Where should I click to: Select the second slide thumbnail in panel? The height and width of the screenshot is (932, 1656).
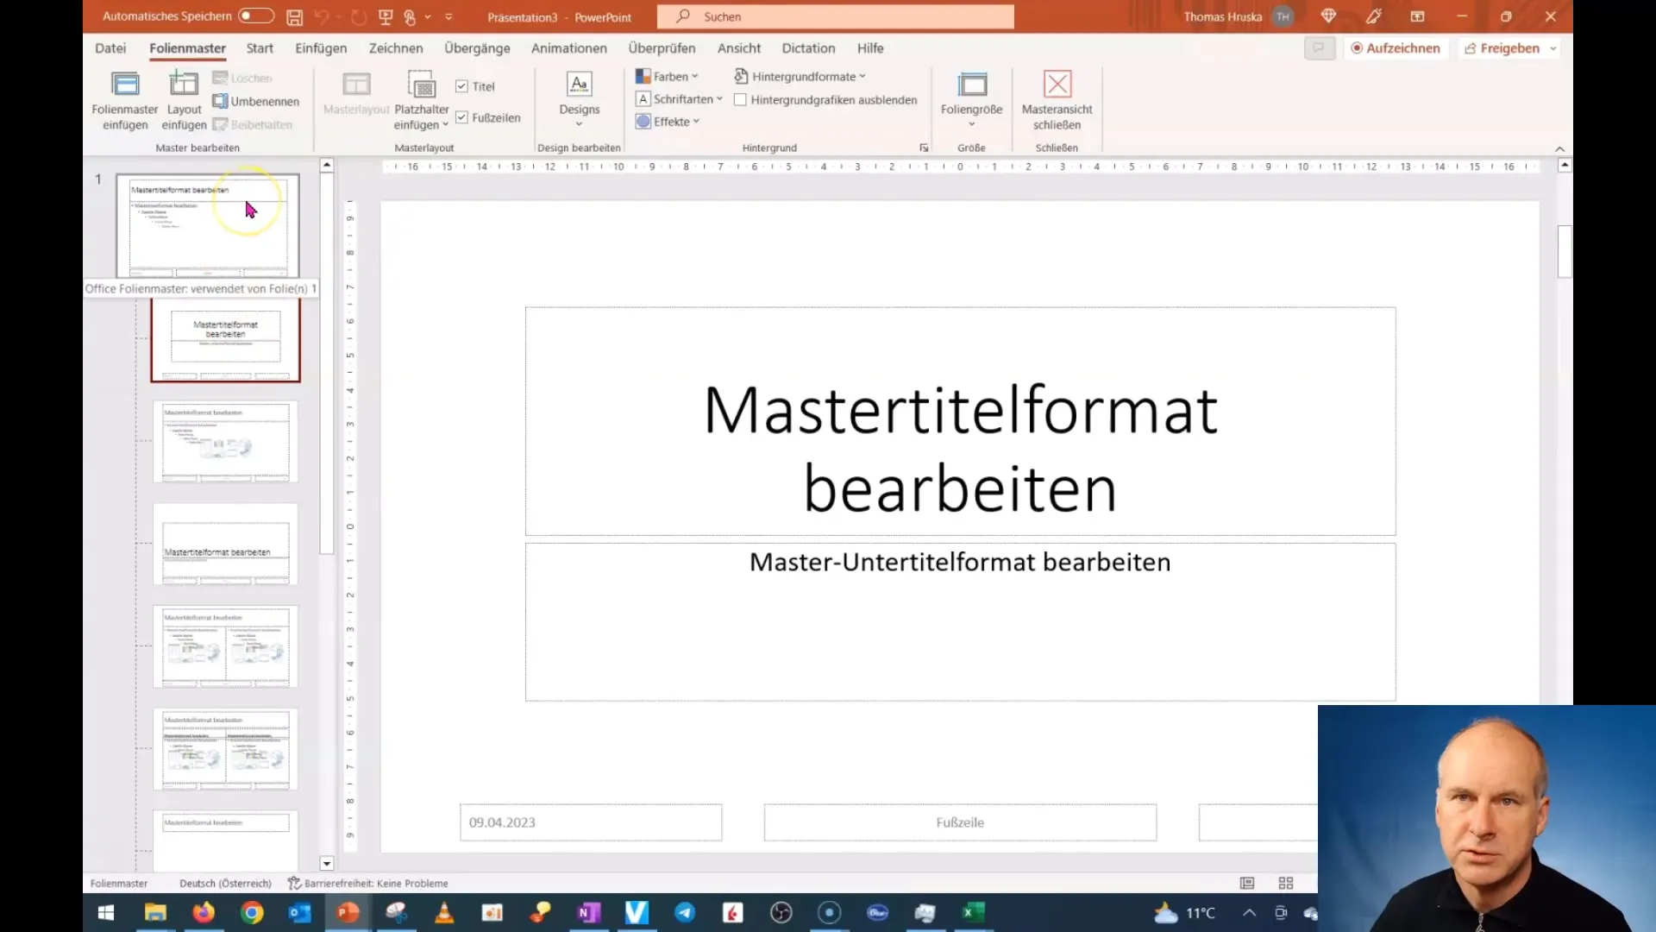[225, 338]
